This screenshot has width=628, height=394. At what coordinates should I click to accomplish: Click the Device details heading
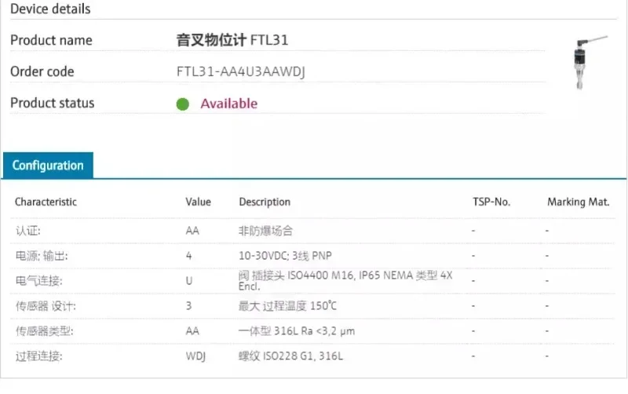[50, 9]
